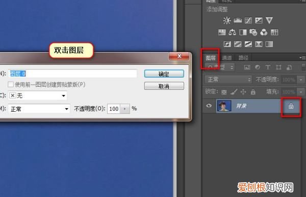The height and width of the screenshot is (197, 306).
Task: Add a Hue/Saturation adjustment layer
Action: [x=222, y=32]
